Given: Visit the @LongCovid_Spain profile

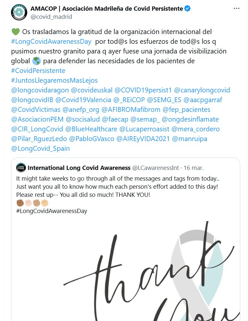Looking at the screenshot, I should [40, 149].
